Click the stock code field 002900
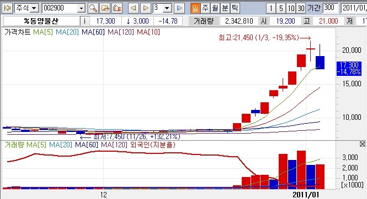367x199 pixels. tap(60, 8)
